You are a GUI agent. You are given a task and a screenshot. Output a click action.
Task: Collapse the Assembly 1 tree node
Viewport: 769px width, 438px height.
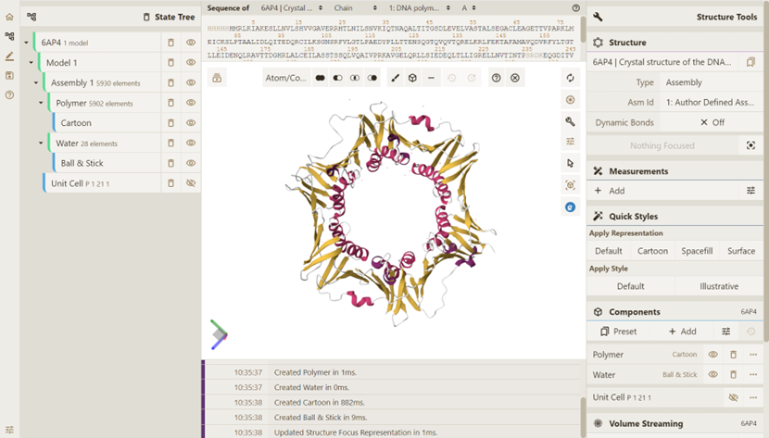point(36,82)
